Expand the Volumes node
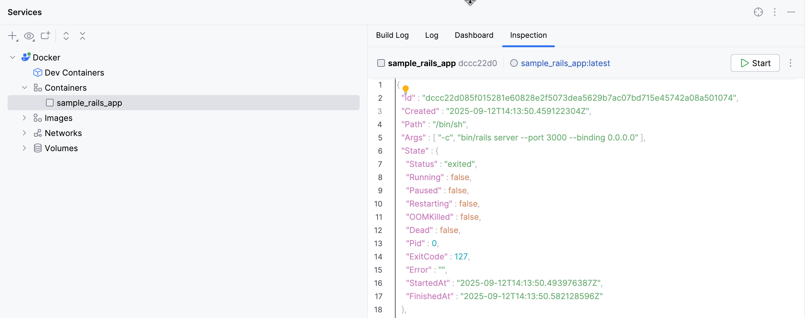Viewport: 805px width, 318px height. (25, 148)
